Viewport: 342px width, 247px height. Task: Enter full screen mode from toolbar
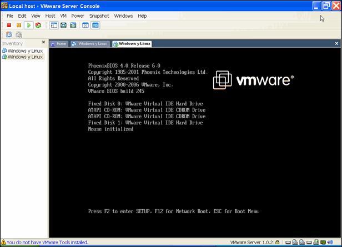pos(73,26)
